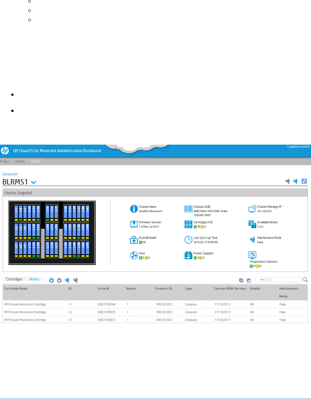Click grey maintenance icon in cartridge toolbar
This screenshot has width=311, height=399.
75,280
